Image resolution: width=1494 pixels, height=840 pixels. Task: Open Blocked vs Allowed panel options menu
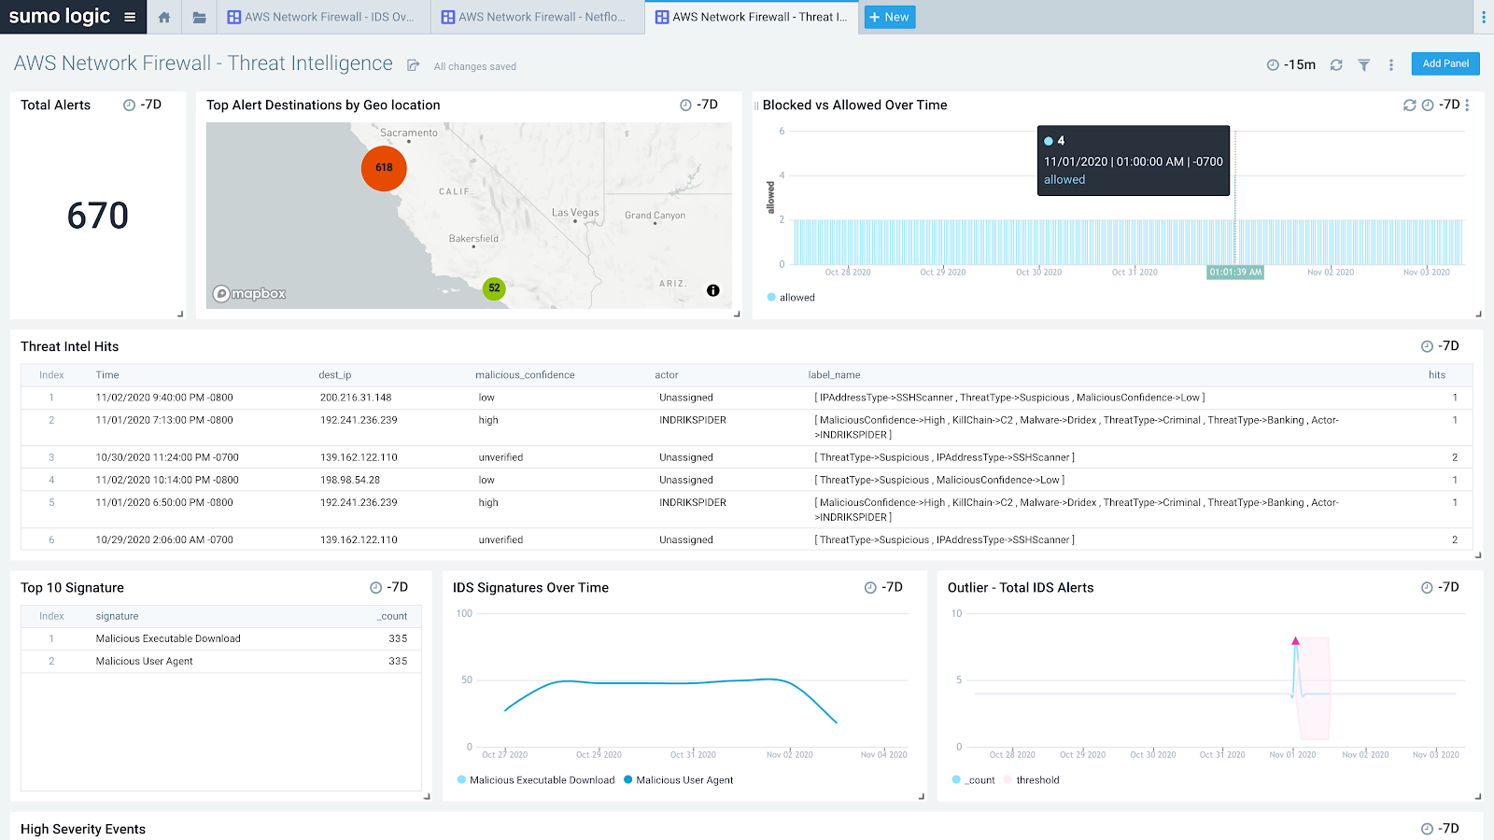tap(1467, 105)
